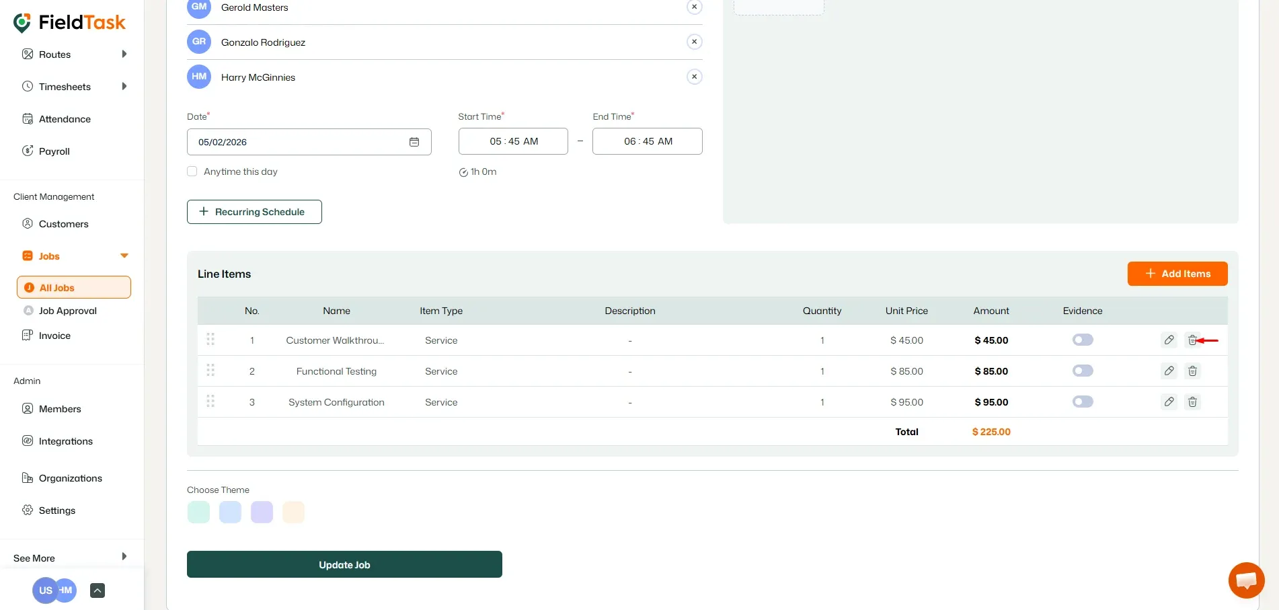
Task: Open Job Approval from the menu
Action: (x=67, y=310)
